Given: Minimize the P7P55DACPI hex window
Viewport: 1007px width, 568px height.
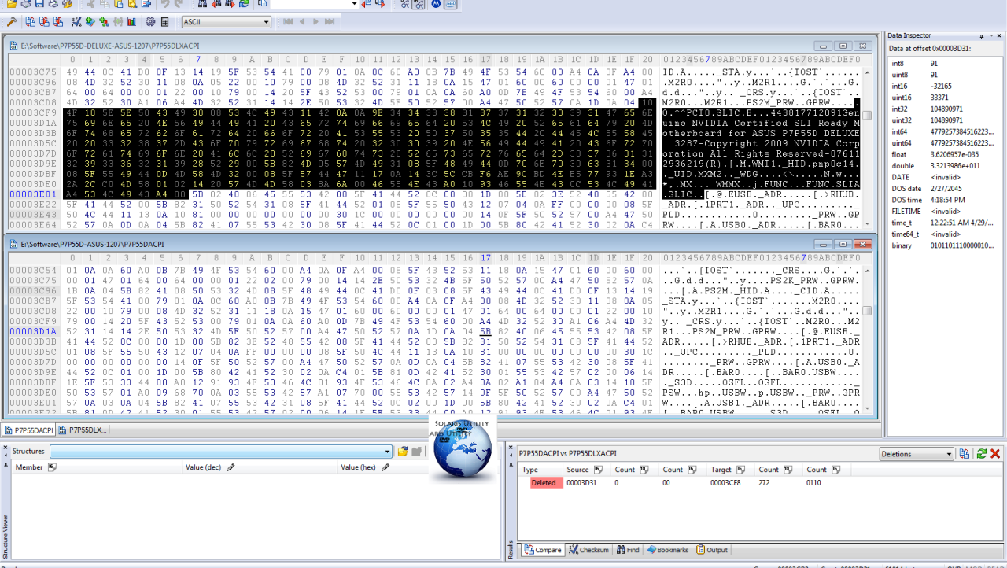Looking at the screenshot, I should tap(824, 245).
